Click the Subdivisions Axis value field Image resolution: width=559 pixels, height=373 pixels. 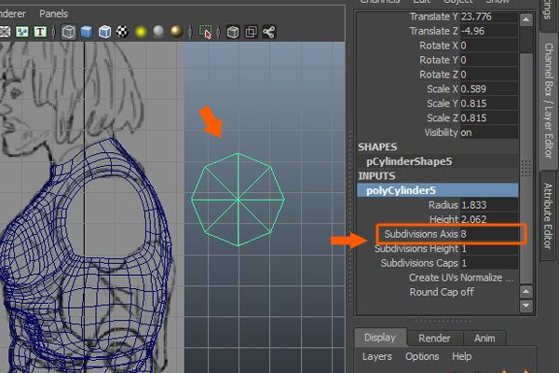pos(490,233)
